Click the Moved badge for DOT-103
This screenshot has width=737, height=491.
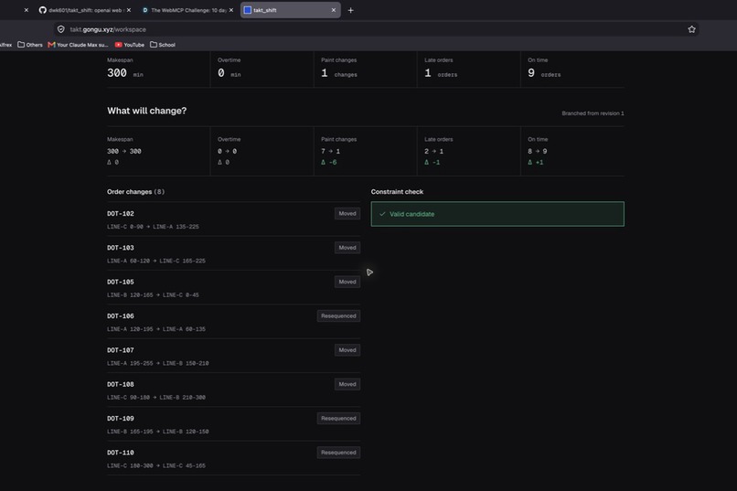pyautogui.click(x=347, y=248)
